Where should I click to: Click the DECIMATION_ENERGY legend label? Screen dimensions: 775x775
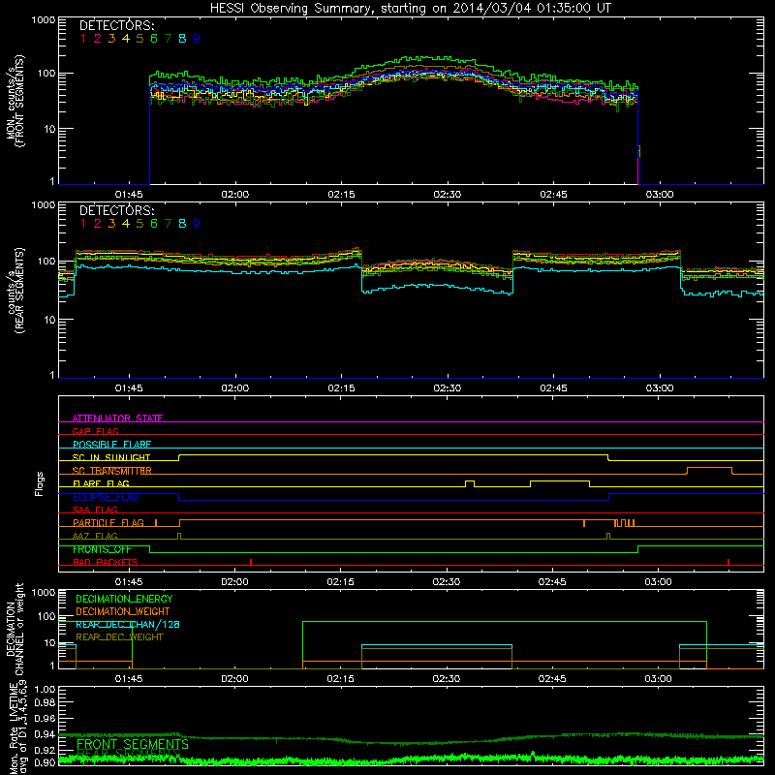point(124,599)
